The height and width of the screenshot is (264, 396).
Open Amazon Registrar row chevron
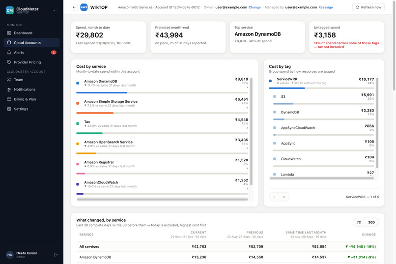247,168
